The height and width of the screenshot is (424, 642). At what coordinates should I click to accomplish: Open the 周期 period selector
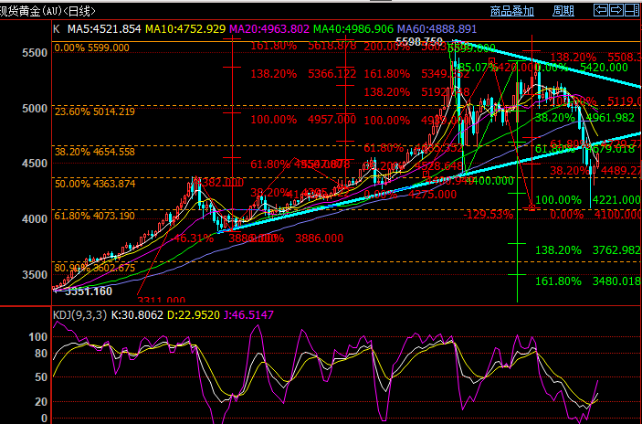click(564, 11)
